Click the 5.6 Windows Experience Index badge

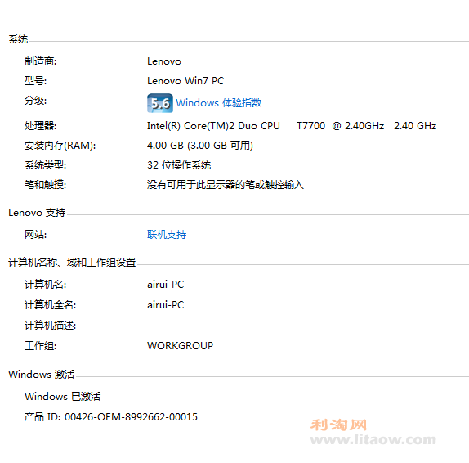point(159,103)
